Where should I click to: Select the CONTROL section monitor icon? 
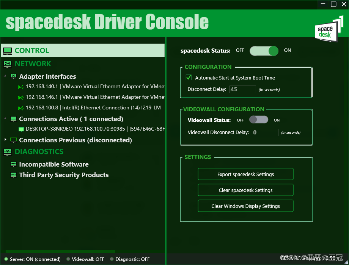[7, 51]
